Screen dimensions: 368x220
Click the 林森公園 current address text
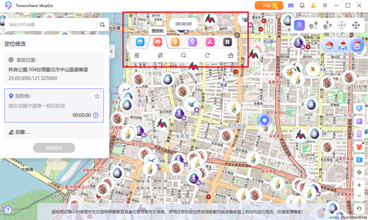click(x=48, y=70)
